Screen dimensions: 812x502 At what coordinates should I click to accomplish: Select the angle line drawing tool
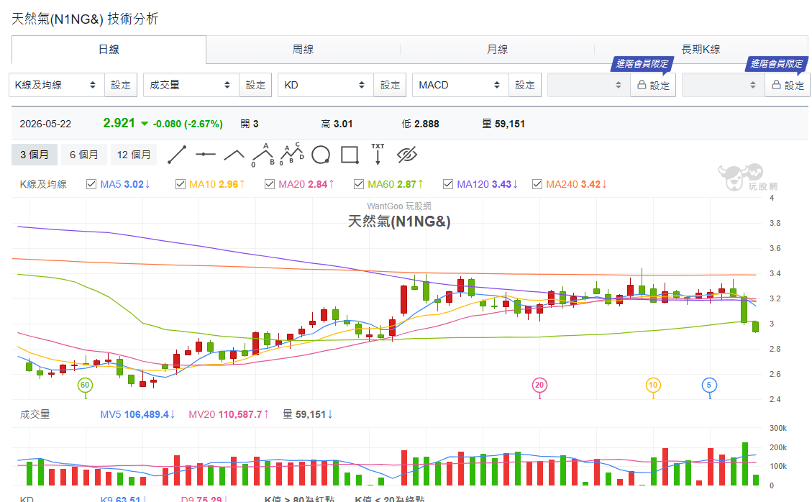click(234, 155)
